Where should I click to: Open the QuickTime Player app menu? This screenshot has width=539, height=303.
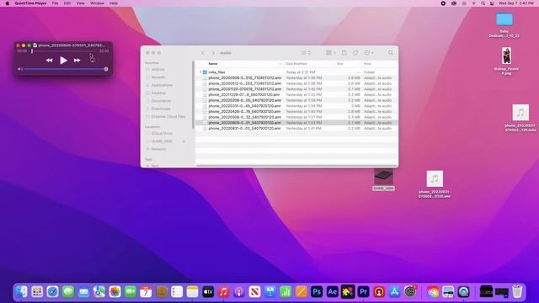30,3
